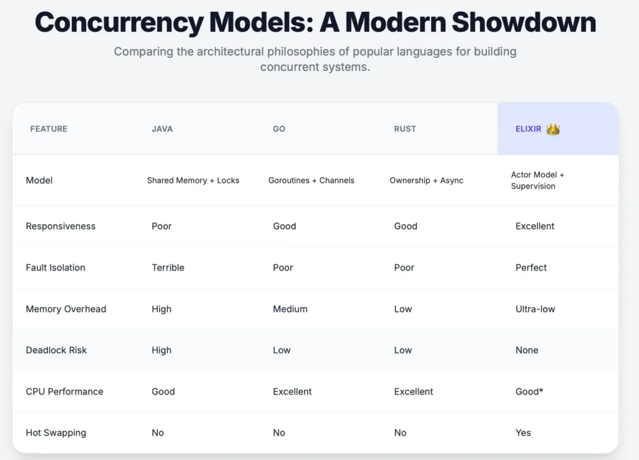
Task: Click the page title 'Concurrency Models: A Modern Showdown'
Action: [315, 22]
